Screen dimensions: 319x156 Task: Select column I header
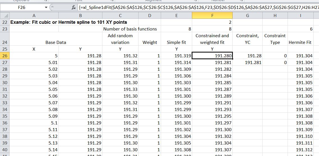click(x=300, y=16)
